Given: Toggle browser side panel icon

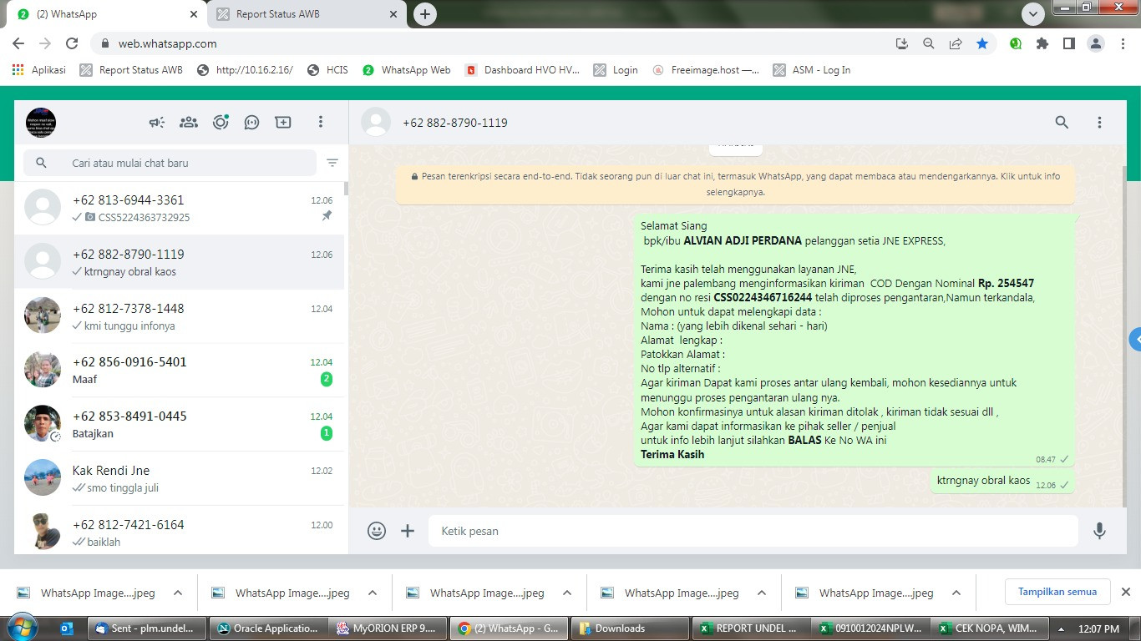Looking at the screenshot, I should (x=1068, y=43).
